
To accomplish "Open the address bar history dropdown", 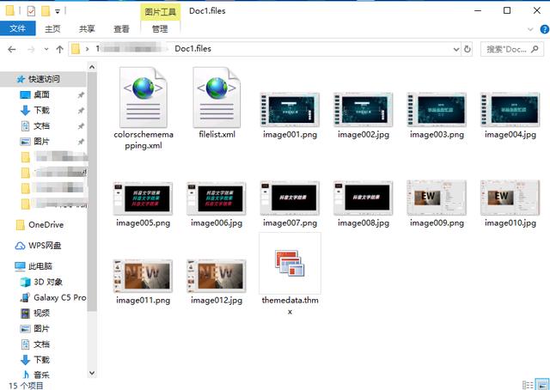I will [x=456, y=50].
